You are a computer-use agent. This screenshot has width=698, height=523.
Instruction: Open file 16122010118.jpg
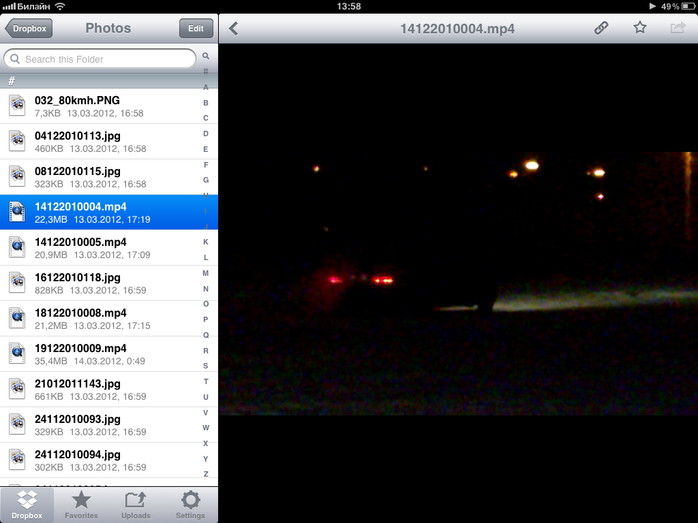click(x=109, y=283)
